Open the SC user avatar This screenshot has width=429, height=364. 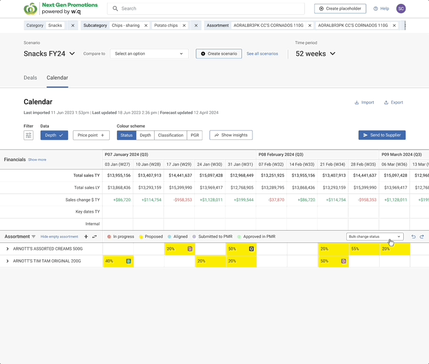[x=401, y=8]
